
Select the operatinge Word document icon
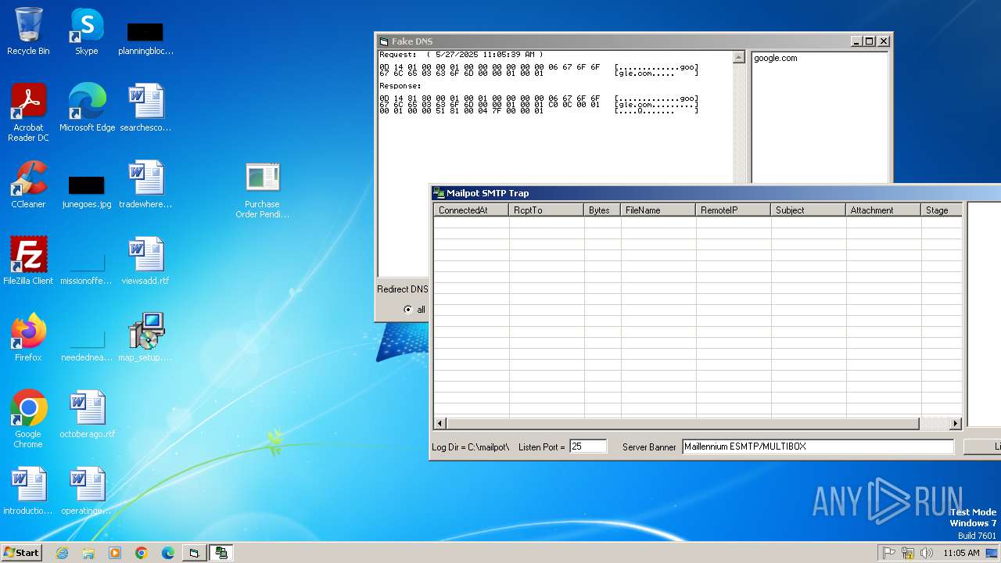pos(87,490)
